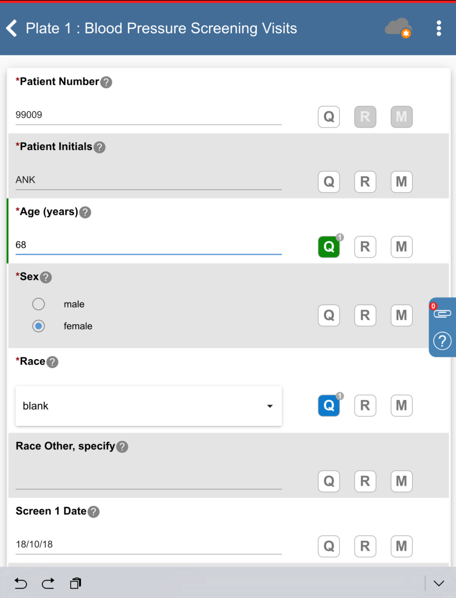Open the Race dropdown list
Viewport: 456px width, 598px height.
(149, 406)
